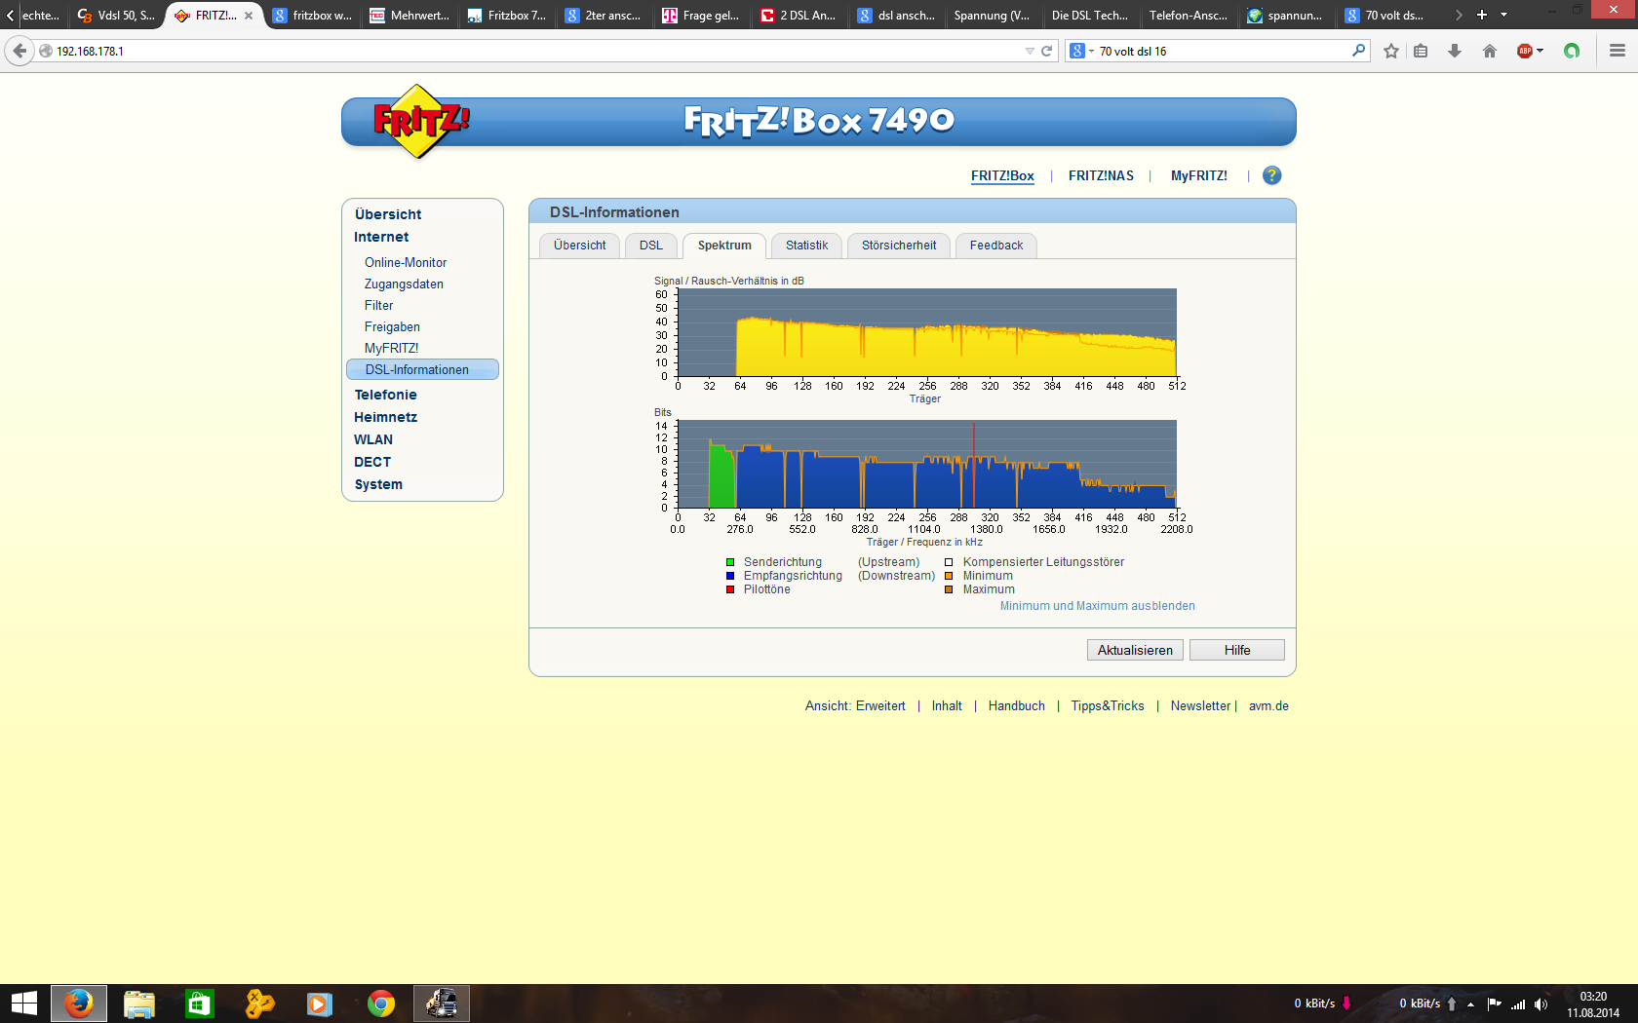Expand the Telefonie sidebar section
This screenshot has height=1023, width=1638.
click(385, 395)
